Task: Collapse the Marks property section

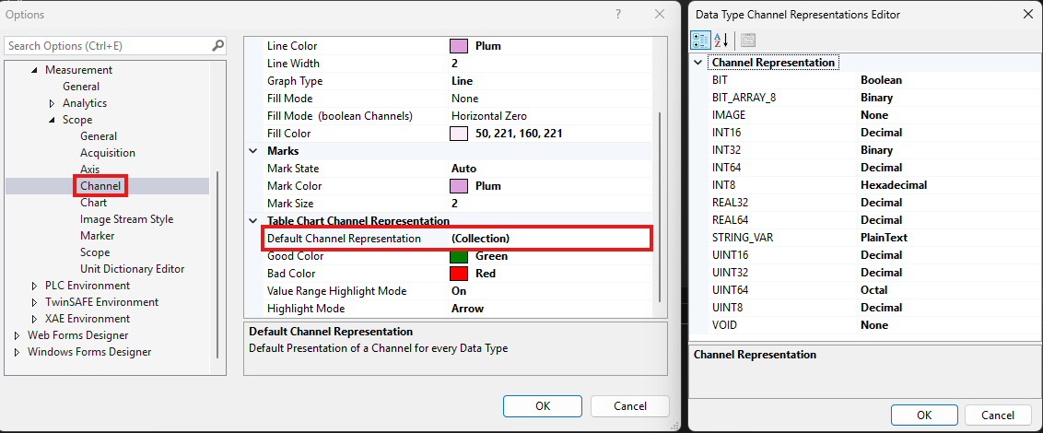Action: (253, 151)
